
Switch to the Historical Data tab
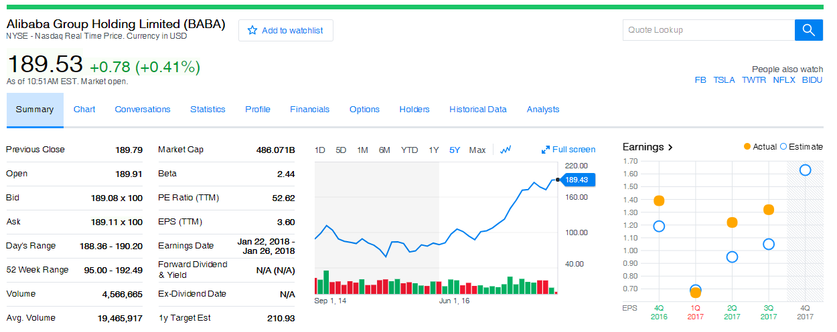[x=478, y=110]
